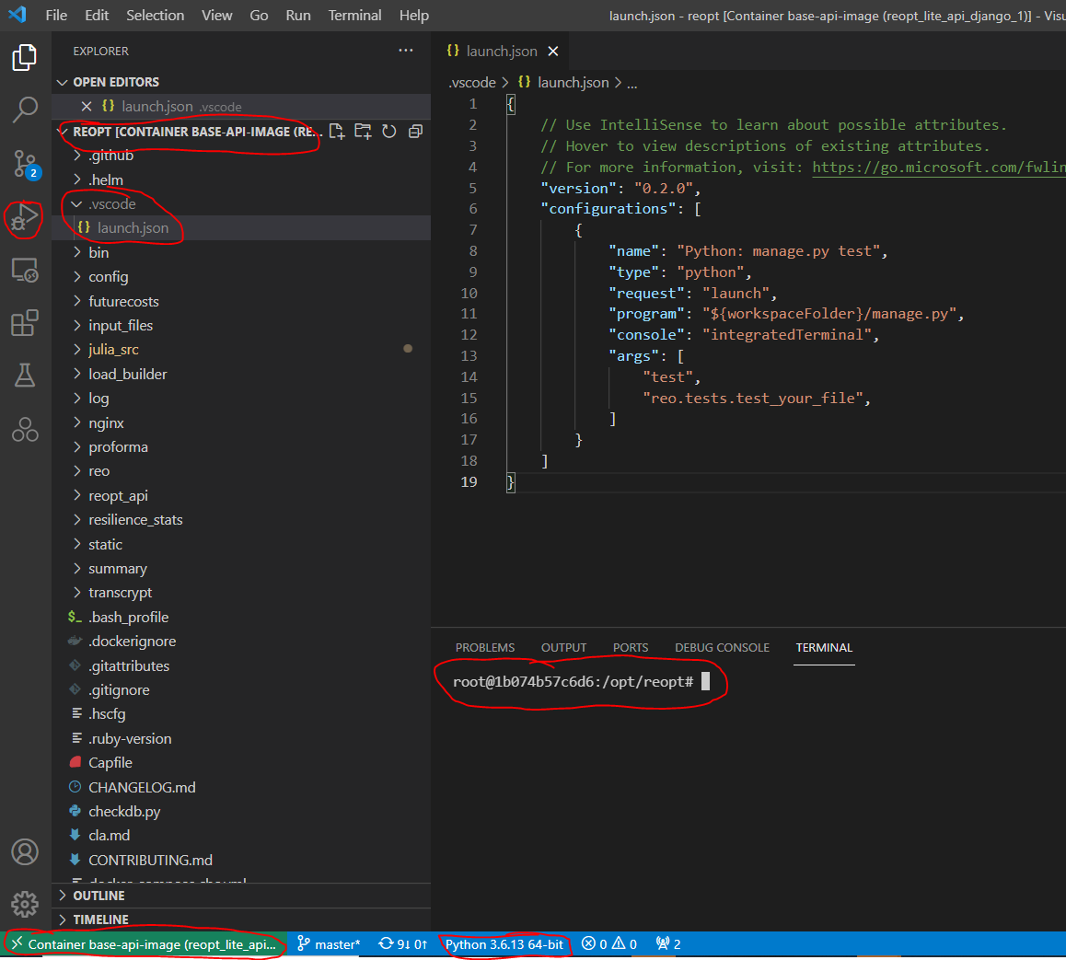Select the Source Control icon showing 2 changes
This screenshot has width=1066, height=960.
pos(25,165)
